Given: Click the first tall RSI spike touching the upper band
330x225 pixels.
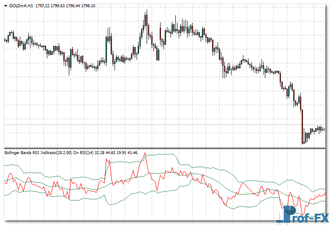Looking at the screenshot, I should [x=106, y=160].
